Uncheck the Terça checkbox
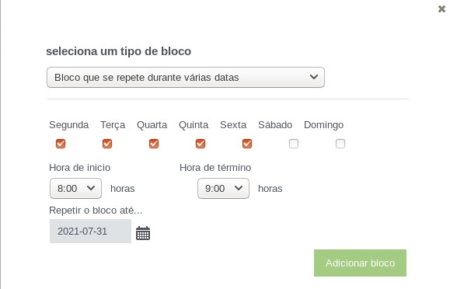The image size is (450, 289). pyautogui.click(x=107, y=144)
